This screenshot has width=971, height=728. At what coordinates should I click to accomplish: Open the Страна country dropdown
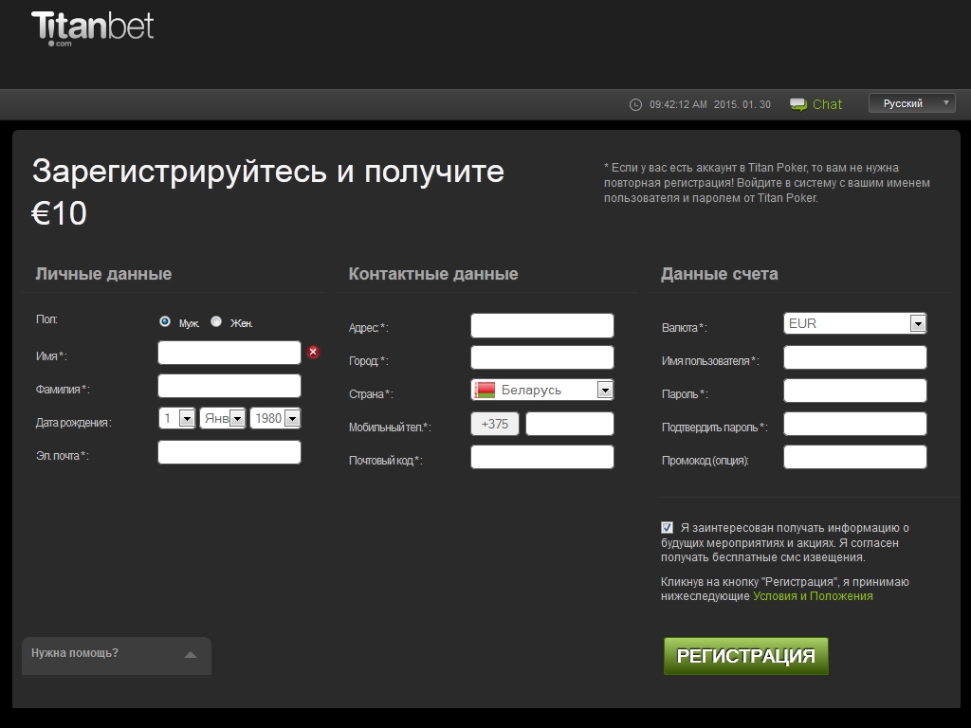[542, 390]
